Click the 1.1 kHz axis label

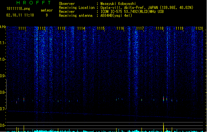coord(3,43)
